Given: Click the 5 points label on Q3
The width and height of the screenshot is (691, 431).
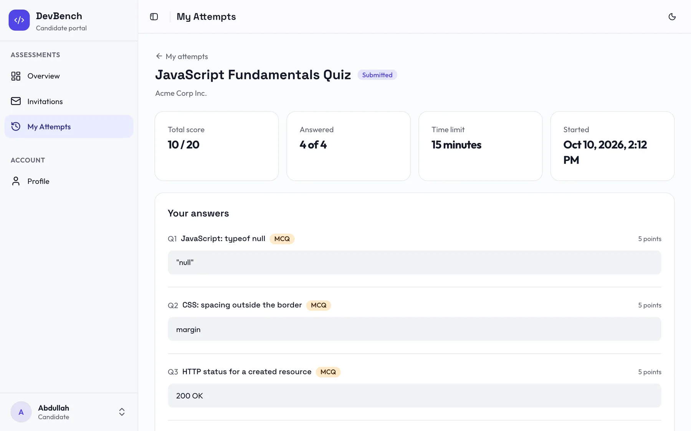Looking at the screenshot, I should tap(650, 372).
